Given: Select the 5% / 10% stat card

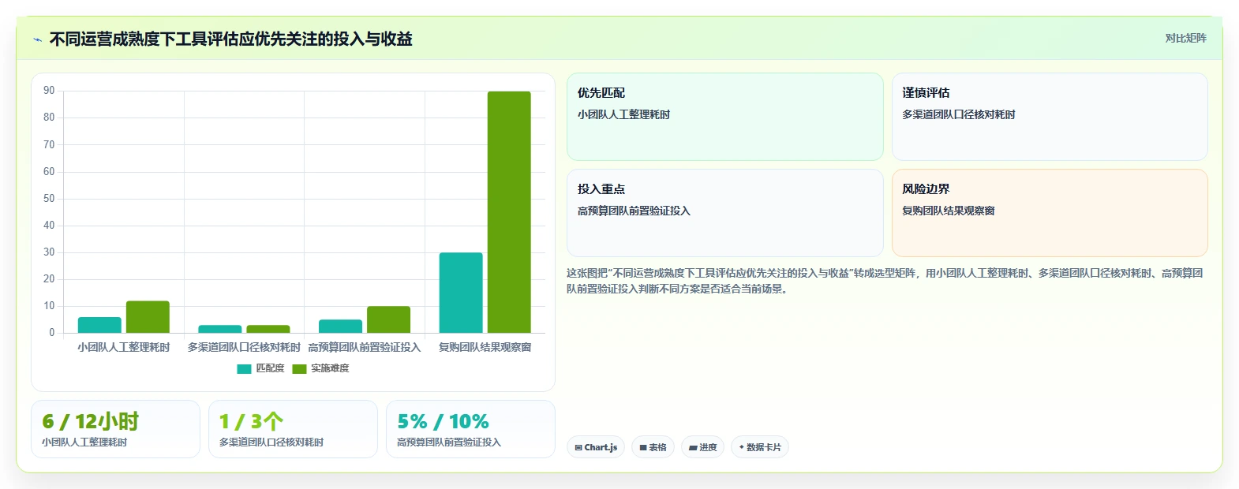Looking at the screenshot, I should (x=470, y=429).
